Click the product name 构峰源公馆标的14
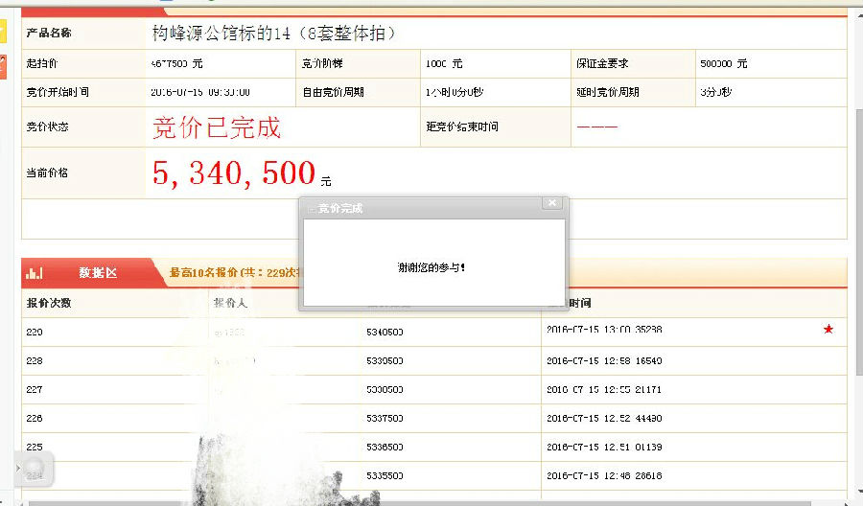 274,34
